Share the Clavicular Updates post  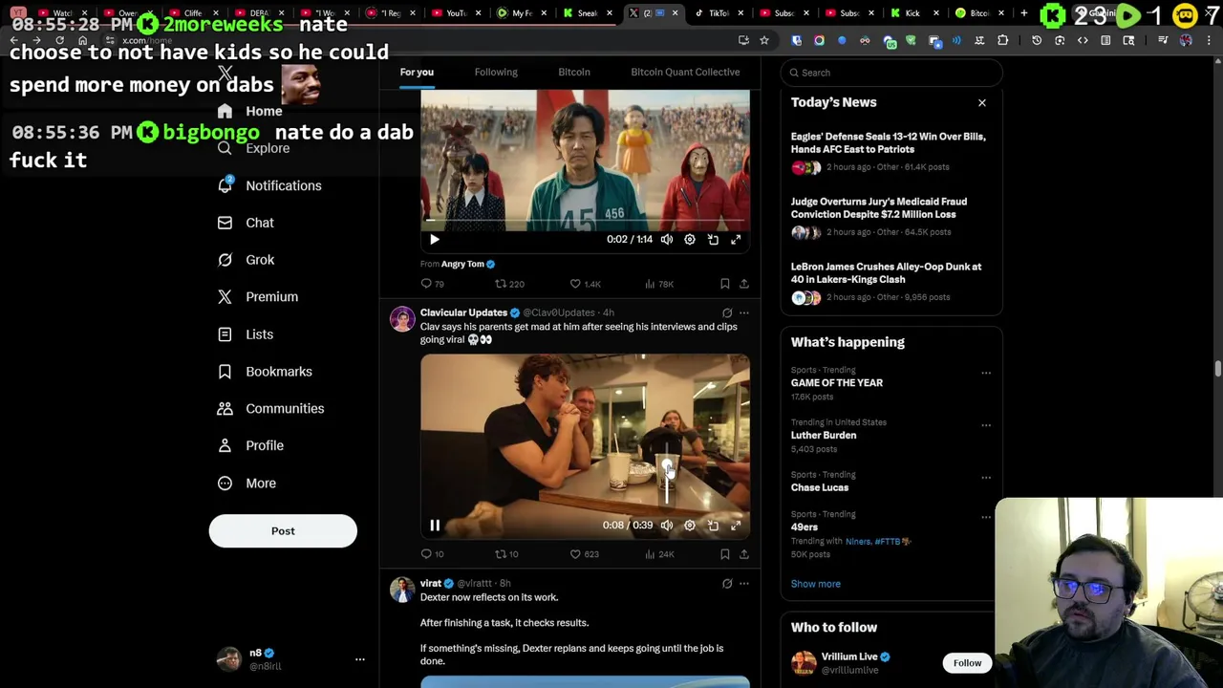[744, 554]
